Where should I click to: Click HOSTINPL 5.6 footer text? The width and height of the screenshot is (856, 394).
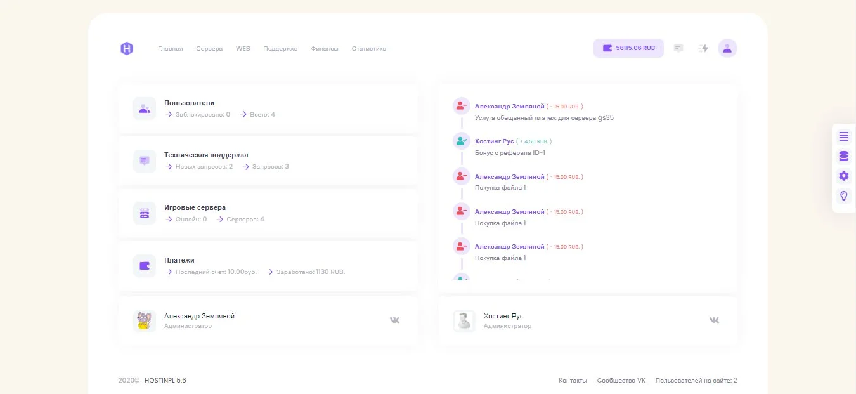click(x=165, y=381)
